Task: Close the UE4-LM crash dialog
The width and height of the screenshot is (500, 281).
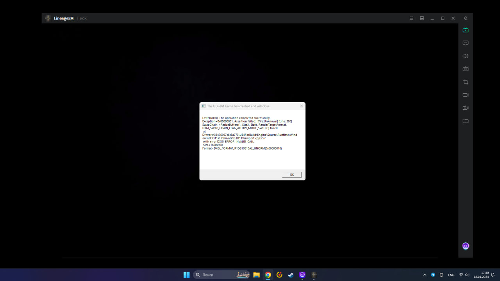Action: (301, 106)
